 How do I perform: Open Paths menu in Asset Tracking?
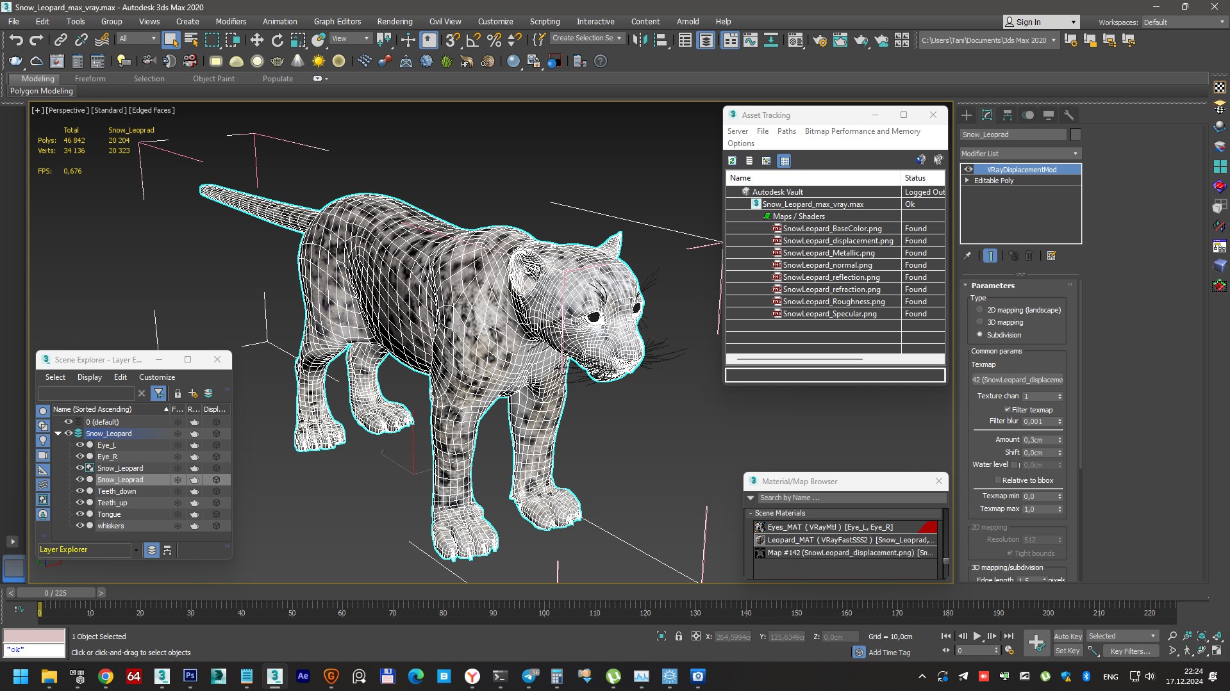point(786,131)
